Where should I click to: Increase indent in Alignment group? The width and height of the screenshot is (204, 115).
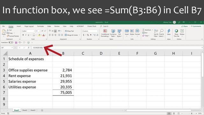[62, 35]
